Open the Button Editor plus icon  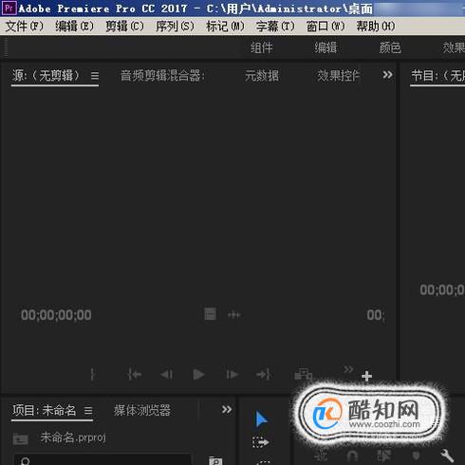coord(366,376)
